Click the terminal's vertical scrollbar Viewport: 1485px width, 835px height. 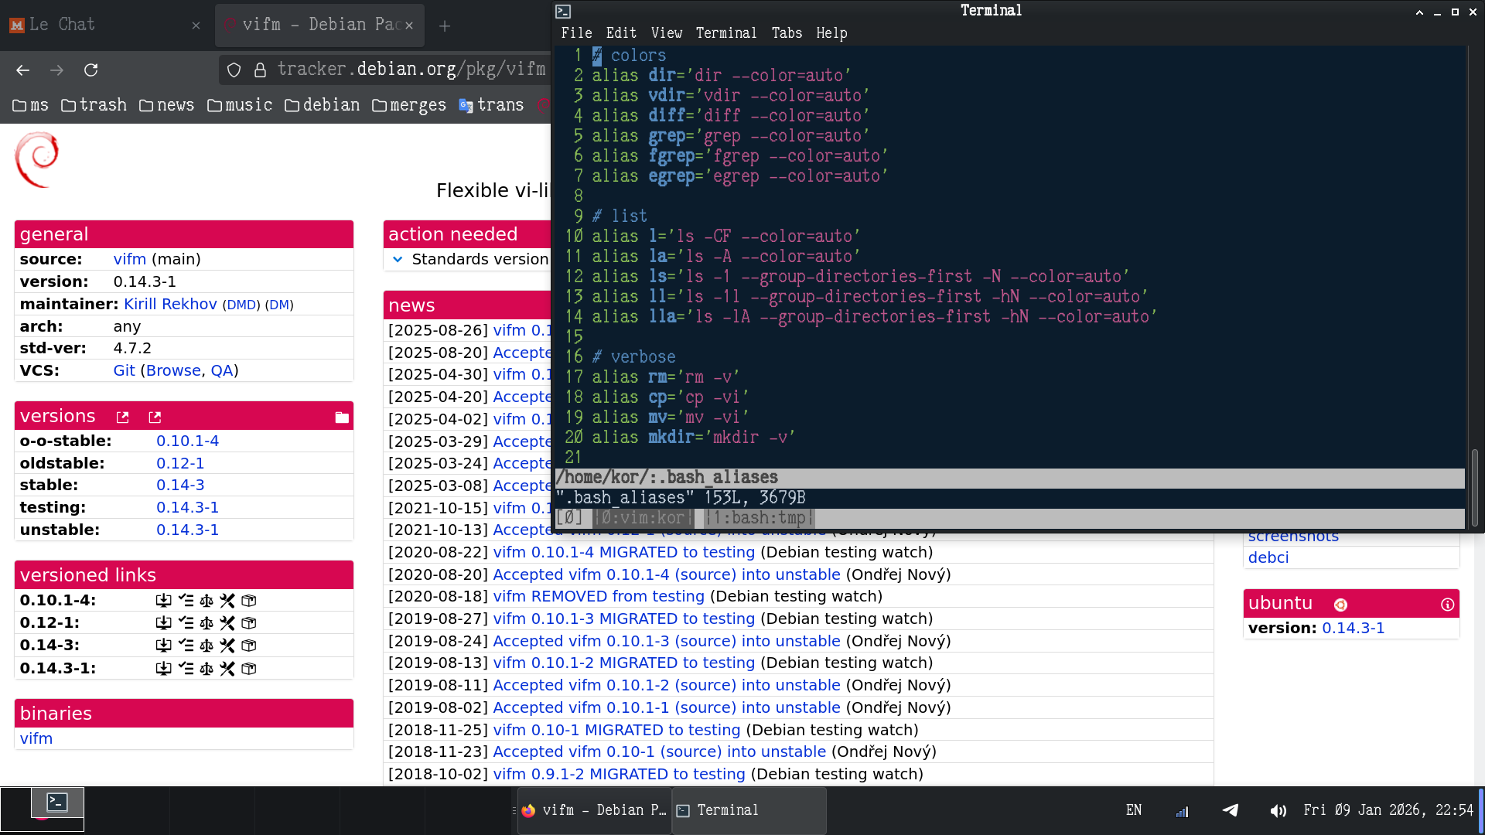pyautogui.click(x=1474, y=487)
